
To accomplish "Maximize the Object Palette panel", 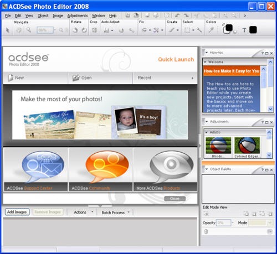I will click(266, 170).
